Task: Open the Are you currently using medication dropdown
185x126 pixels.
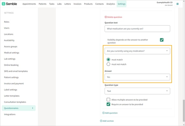Action: pyautogui.click(x=137, y=51)
